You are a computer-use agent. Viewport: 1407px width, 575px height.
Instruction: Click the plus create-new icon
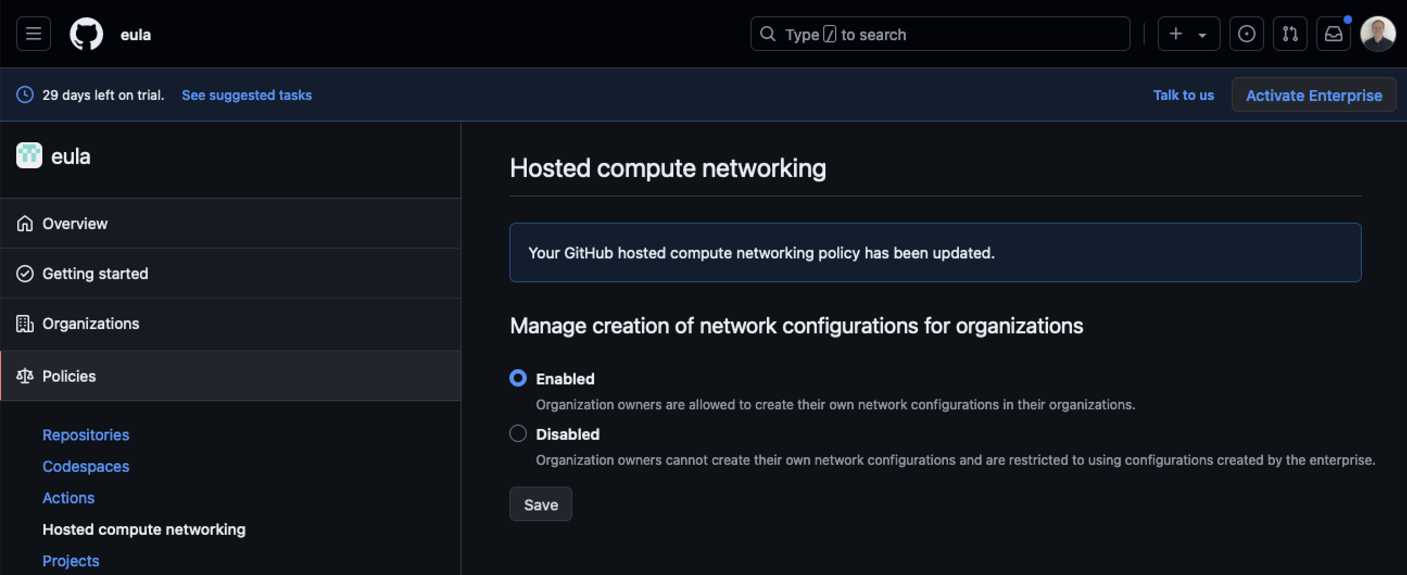(1176, 34)
